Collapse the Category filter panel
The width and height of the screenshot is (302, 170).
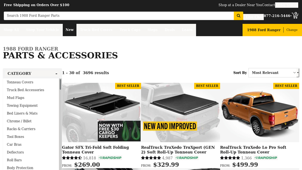tap(56, 73)
